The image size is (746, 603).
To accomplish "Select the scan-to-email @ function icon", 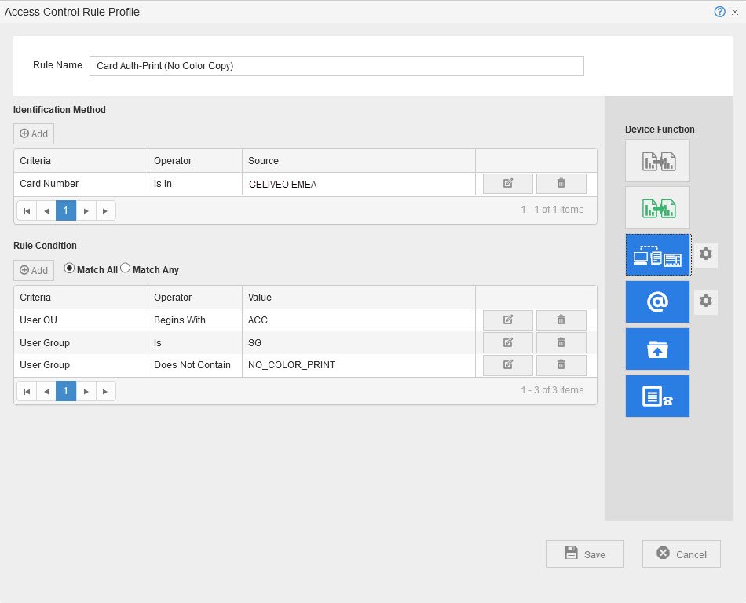I will [657, 301].
